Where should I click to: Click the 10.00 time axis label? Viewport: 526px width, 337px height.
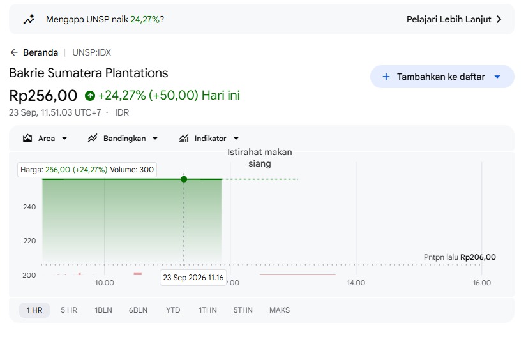coord(104,283)
